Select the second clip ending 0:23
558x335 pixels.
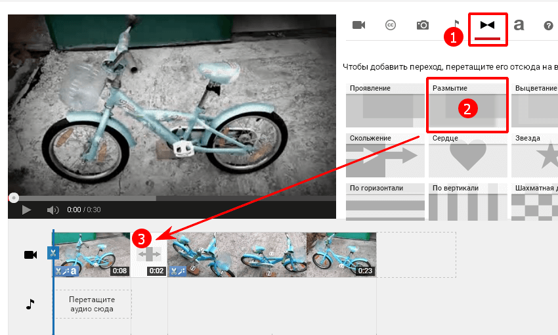[x=272, y=255]
